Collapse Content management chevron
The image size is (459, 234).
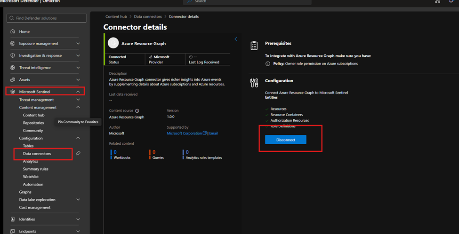pos(78,107)
